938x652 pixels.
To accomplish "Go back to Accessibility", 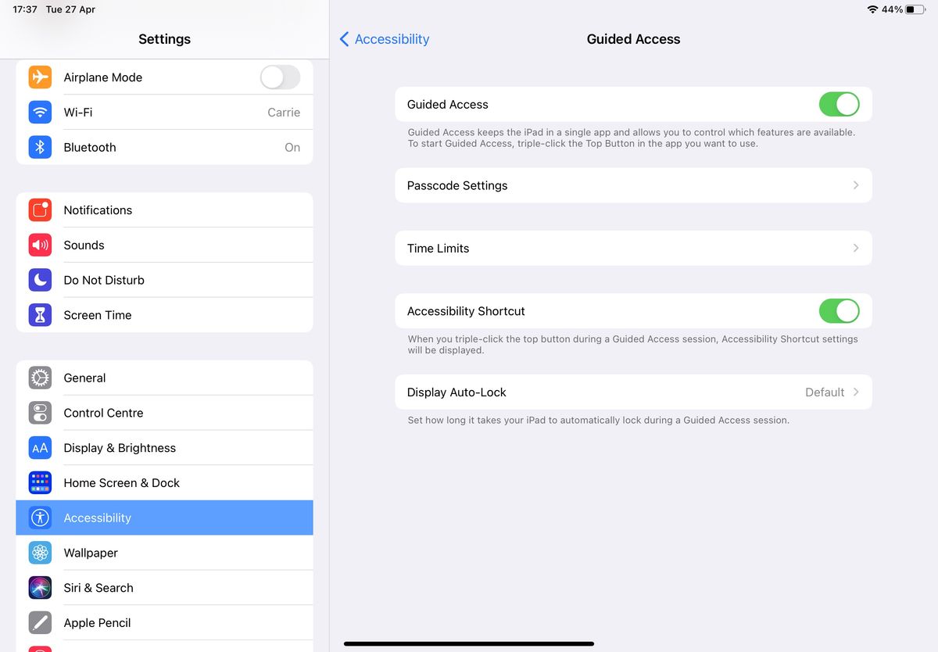I will point(383,38).
